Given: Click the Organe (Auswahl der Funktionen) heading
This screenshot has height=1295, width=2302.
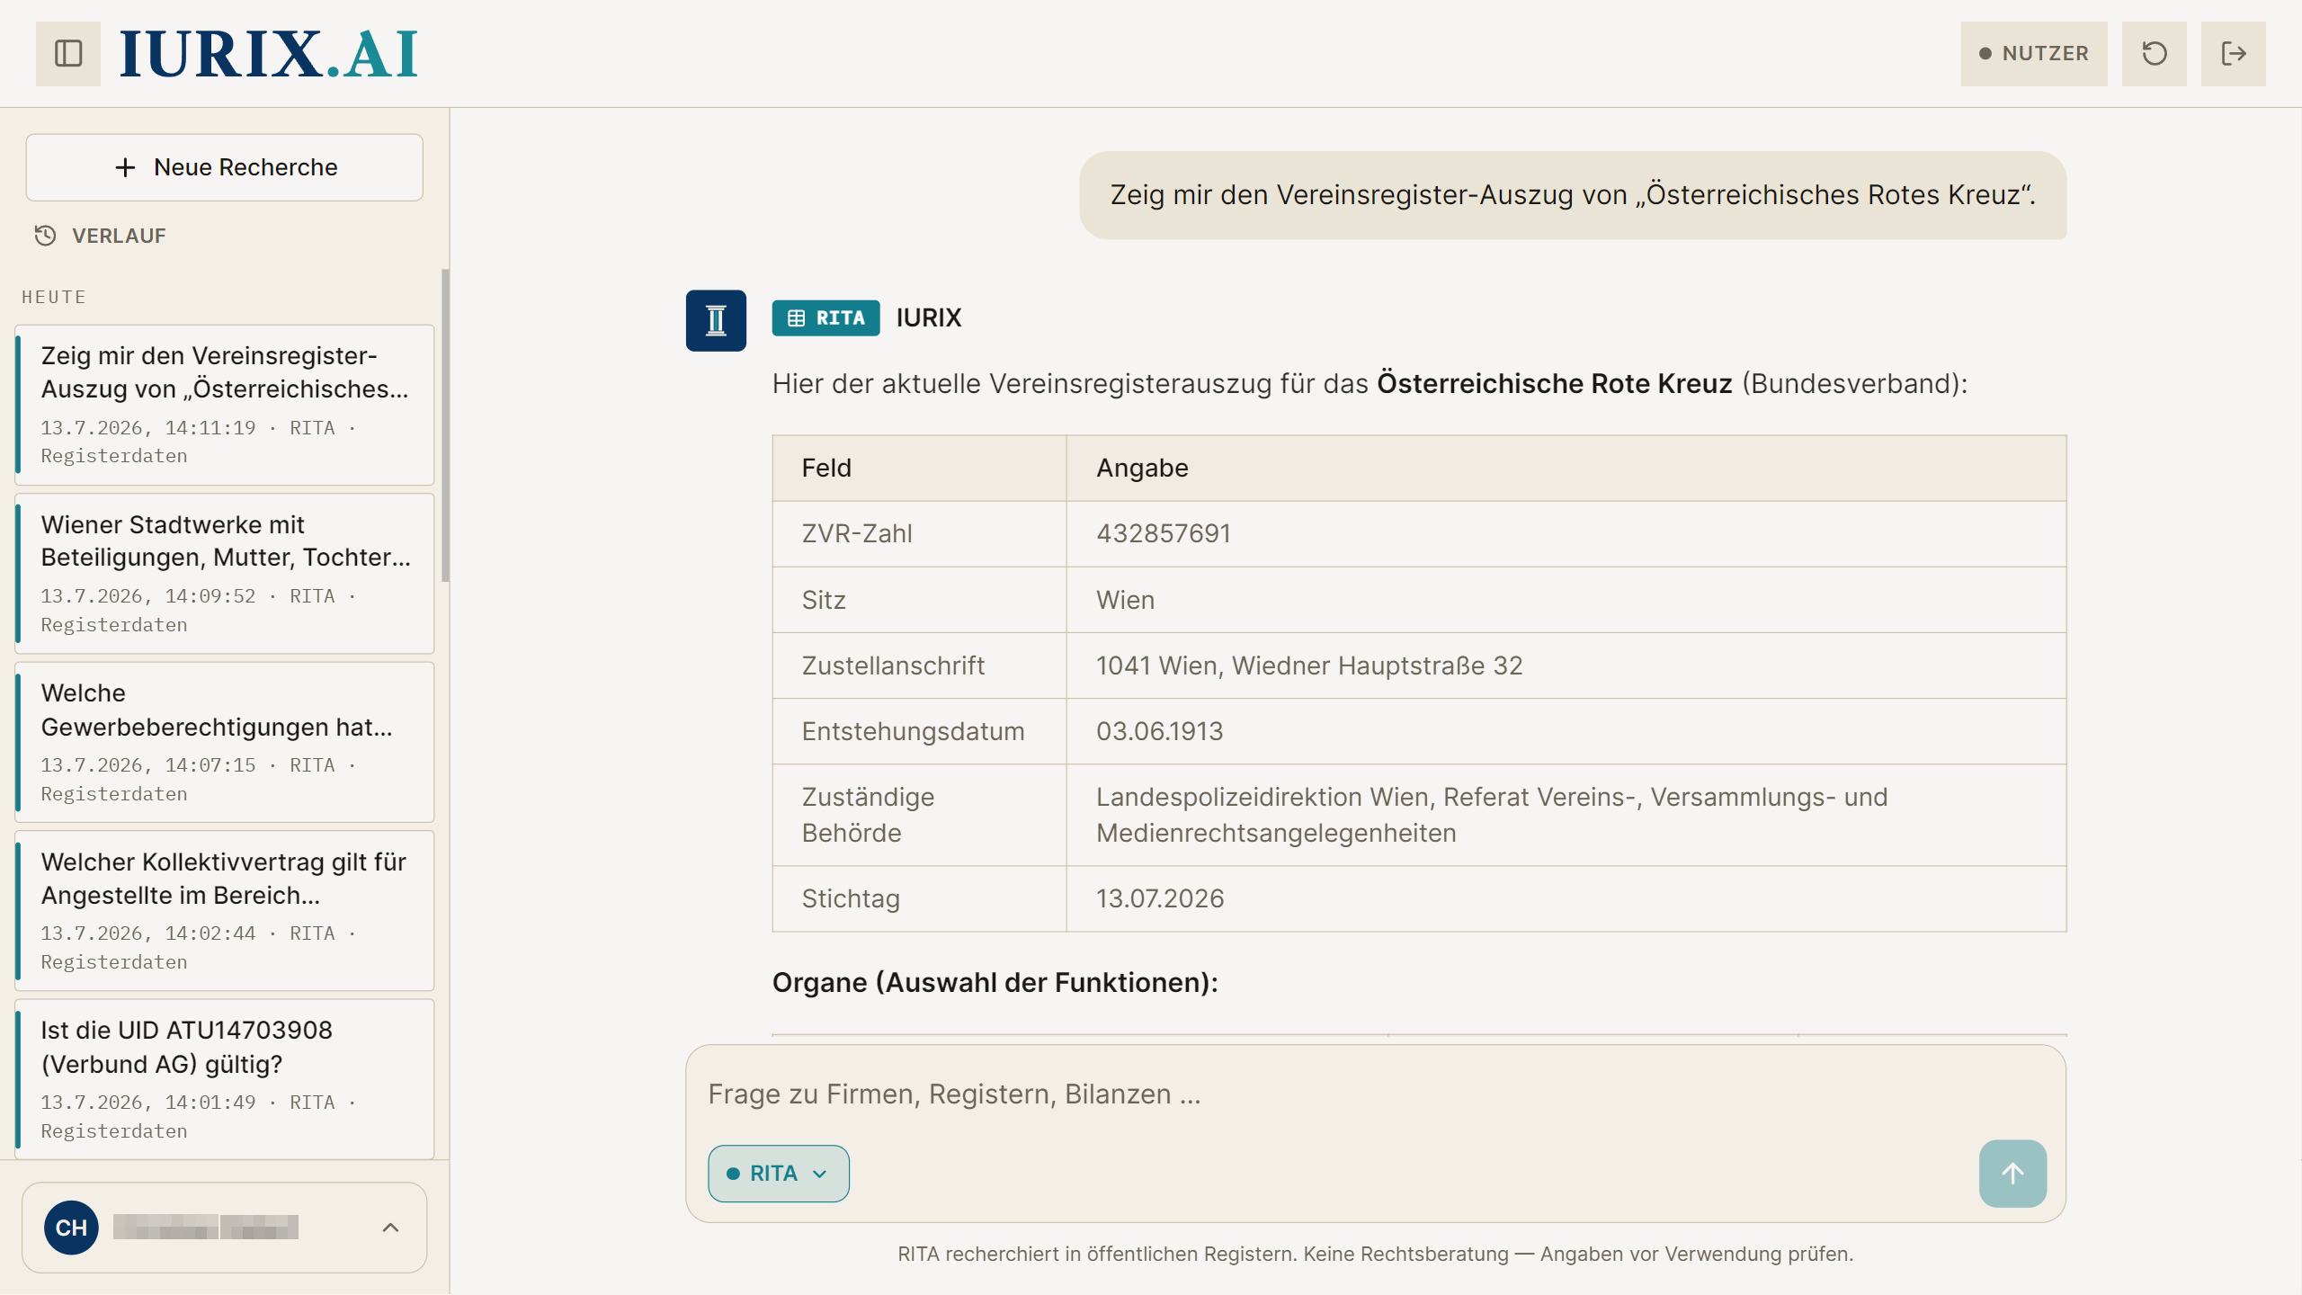Looking at the screenshot, I should (995, 983).
